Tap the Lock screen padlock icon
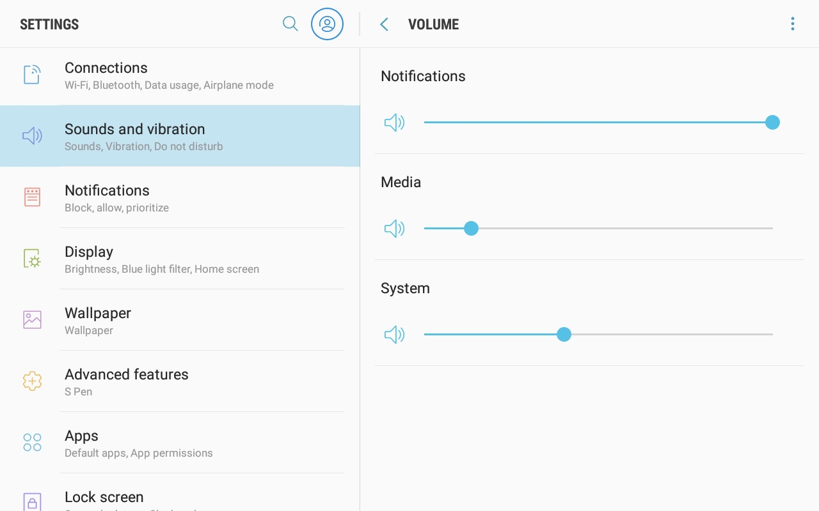 32,501
